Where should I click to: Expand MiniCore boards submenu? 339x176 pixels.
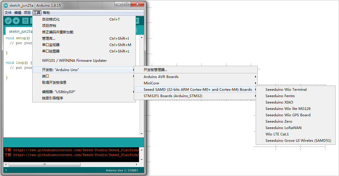[196, 83]
